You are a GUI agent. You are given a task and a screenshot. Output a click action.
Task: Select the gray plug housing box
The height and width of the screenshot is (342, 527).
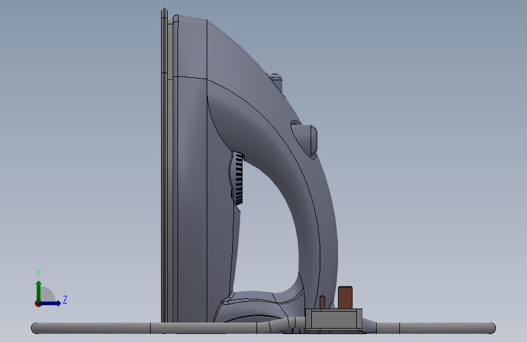click(x=334, y=319)
